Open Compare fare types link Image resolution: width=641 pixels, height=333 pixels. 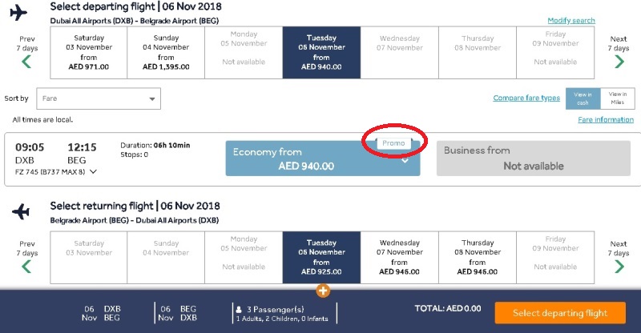pos(526,98)
